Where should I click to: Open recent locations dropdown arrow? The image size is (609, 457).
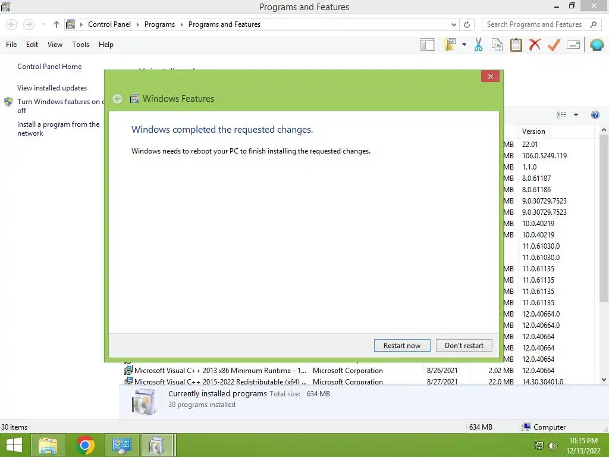click(43, 24)
